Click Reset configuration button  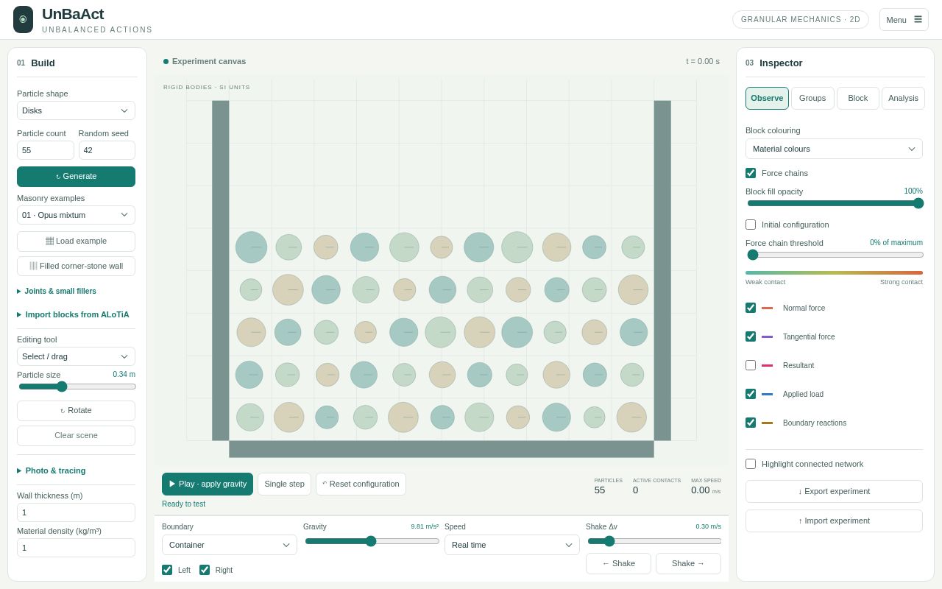361,484
